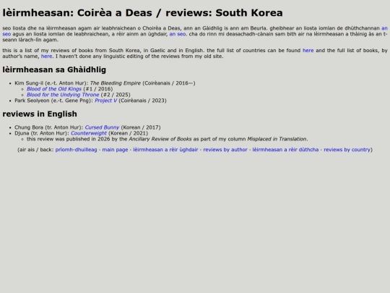Click '(Coirèanais / 2023)' text
This screenshot has height=293, width=390.
(x=142, y=101)
